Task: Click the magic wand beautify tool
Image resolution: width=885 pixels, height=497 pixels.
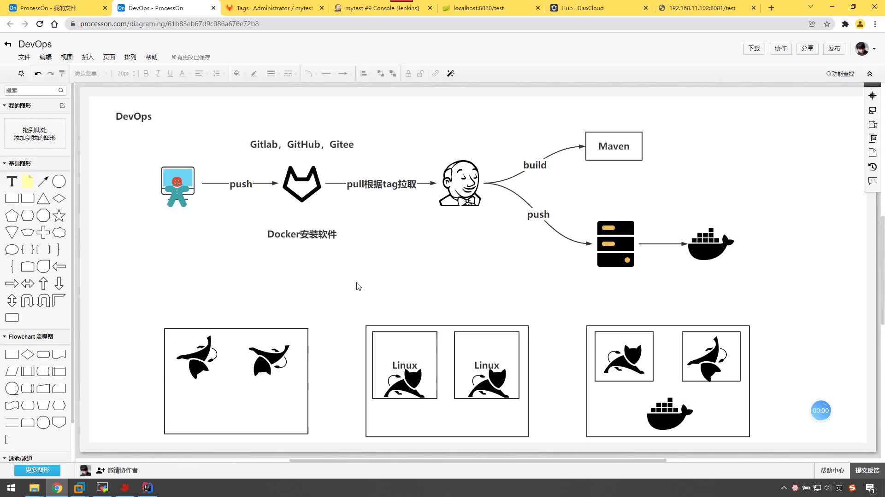Action: coord(451,74)
